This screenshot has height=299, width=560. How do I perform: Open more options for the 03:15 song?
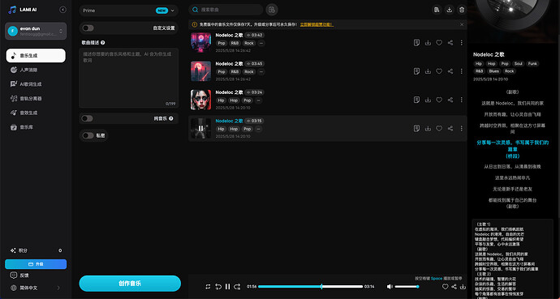point(462,128)
